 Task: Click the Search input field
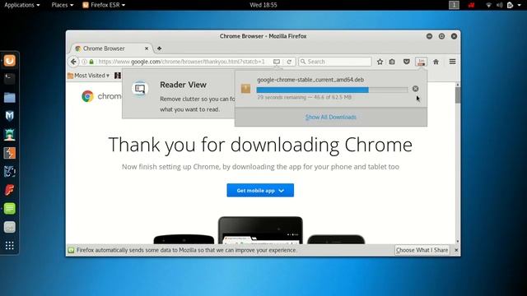pyautogui.click(x=335, y=62)
